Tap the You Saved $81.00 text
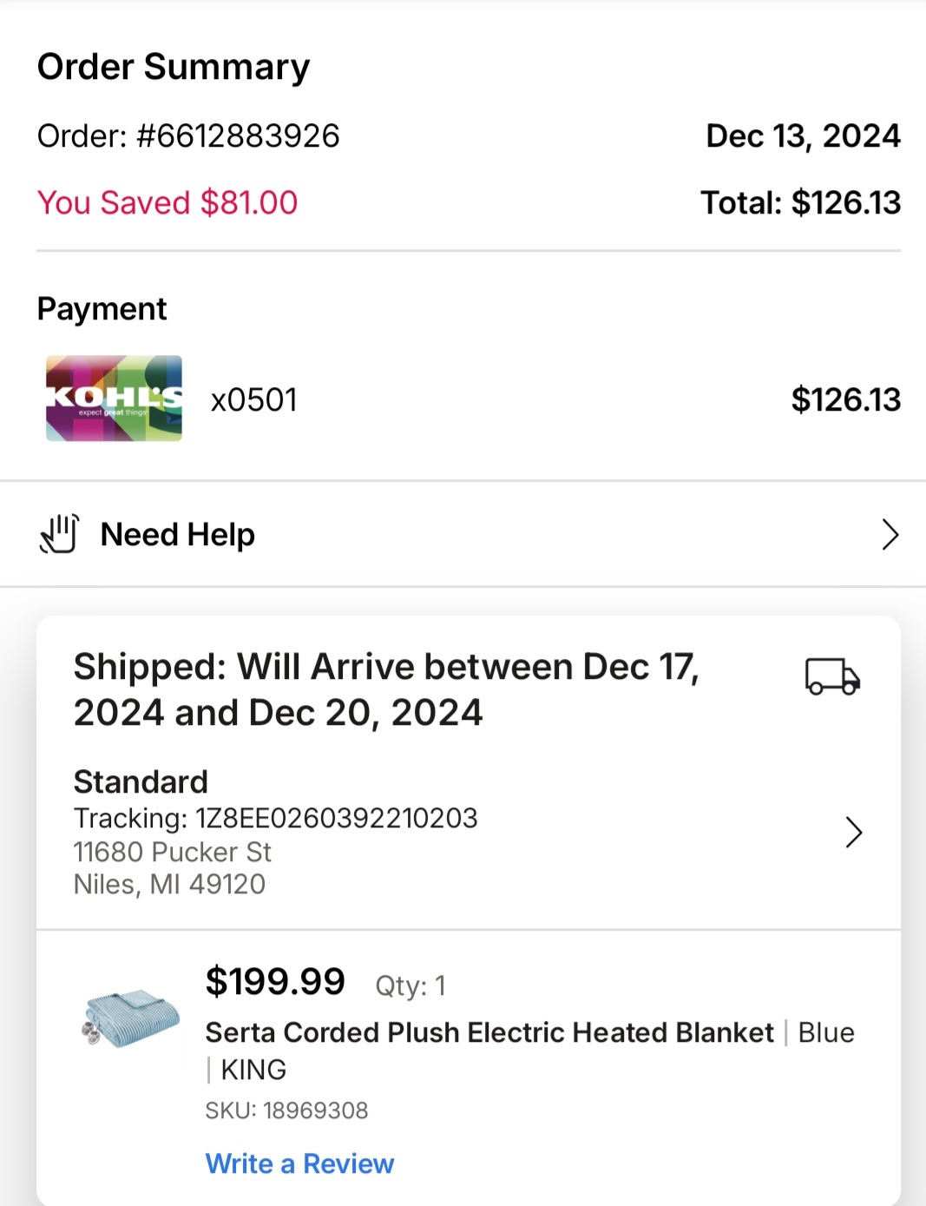 [x=167, y=202]
